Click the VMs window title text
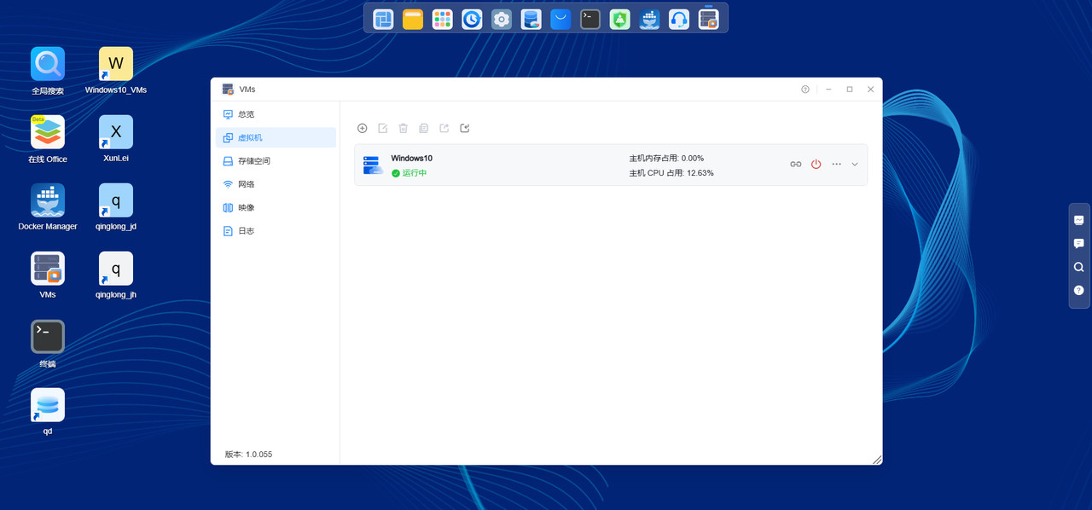This screenshot has width=1092, height=510. (x=247, y=89)
